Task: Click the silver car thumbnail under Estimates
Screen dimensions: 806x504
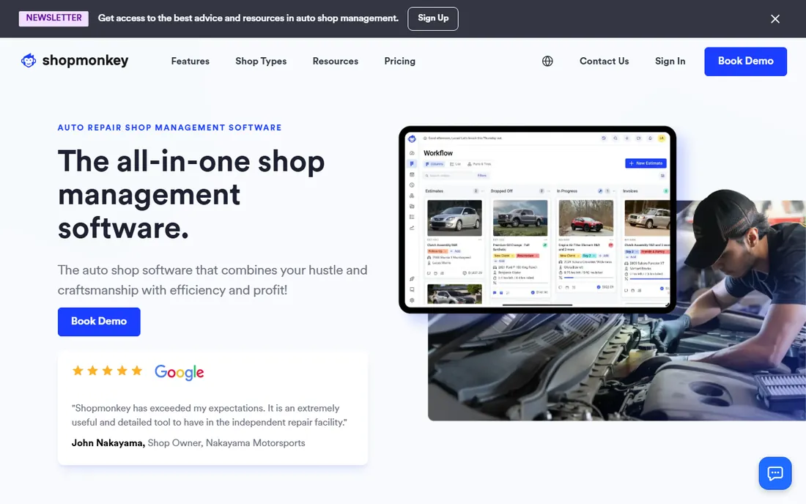Action: coord(454,218)
